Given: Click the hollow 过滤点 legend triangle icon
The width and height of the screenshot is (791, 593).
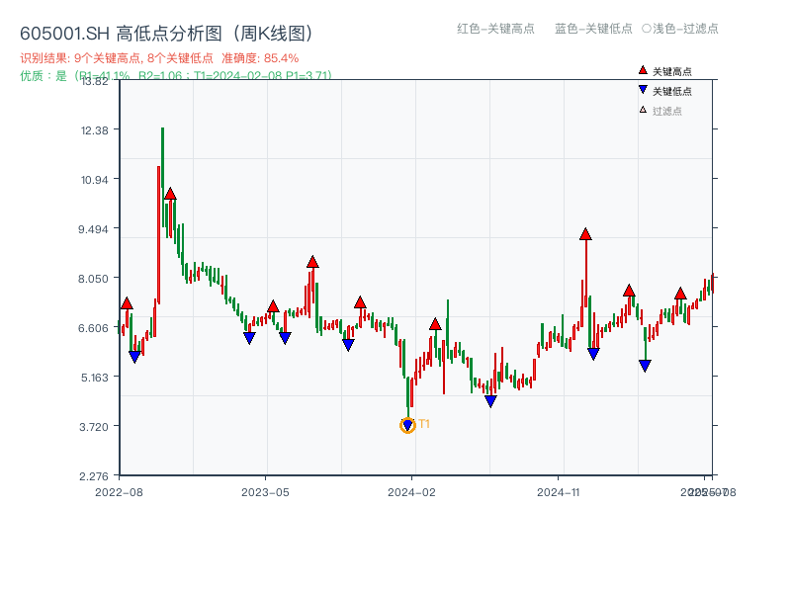Looking at the screenshot, I should 643,110.
